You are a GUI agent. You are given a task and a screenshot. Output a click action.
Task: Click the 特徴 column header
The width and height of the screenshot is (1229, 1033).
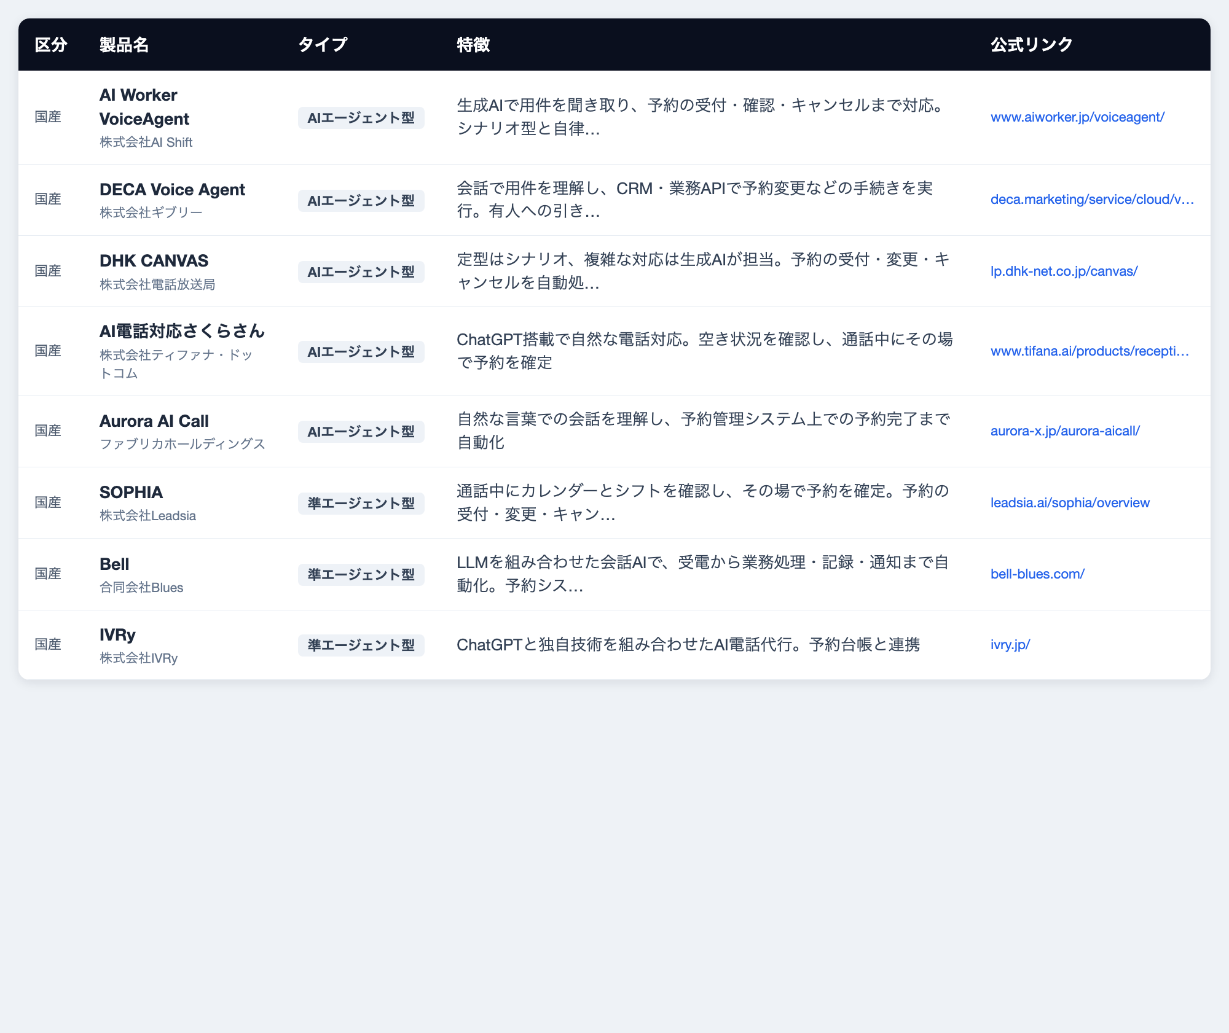[473, 45]
